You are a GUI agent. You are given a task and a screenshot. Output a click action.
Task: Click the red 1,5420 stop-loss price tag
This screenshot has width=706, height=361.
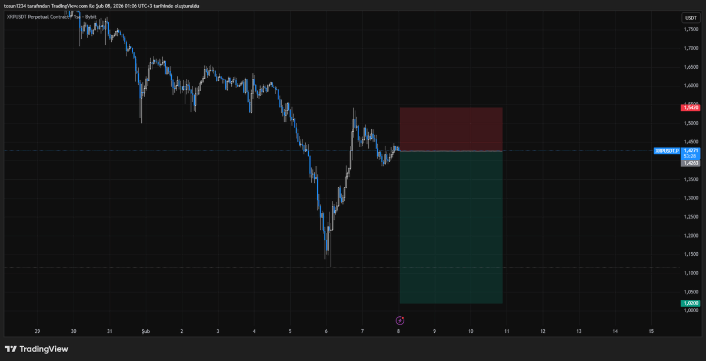[x=690, y=108]
